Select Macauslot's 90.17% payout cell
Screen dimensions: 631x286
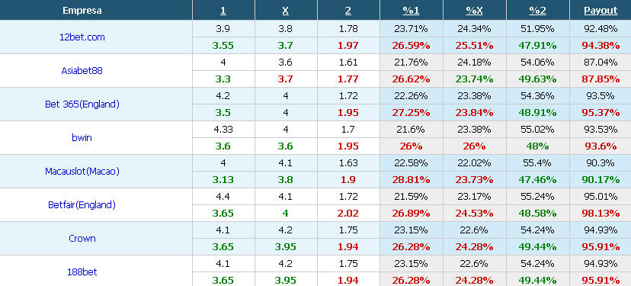[601, 180]
